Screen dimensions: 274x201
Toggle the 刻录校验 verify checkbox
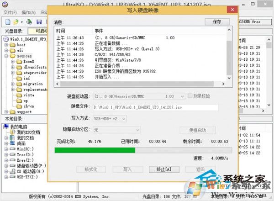(190, 96)
